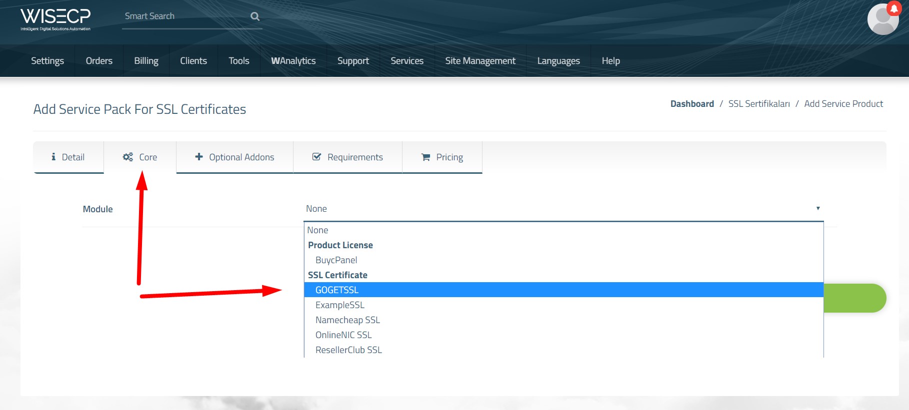Select ExampleSSL module option
The width and height of the screenshot is (909, 410).
coord(563,305)
